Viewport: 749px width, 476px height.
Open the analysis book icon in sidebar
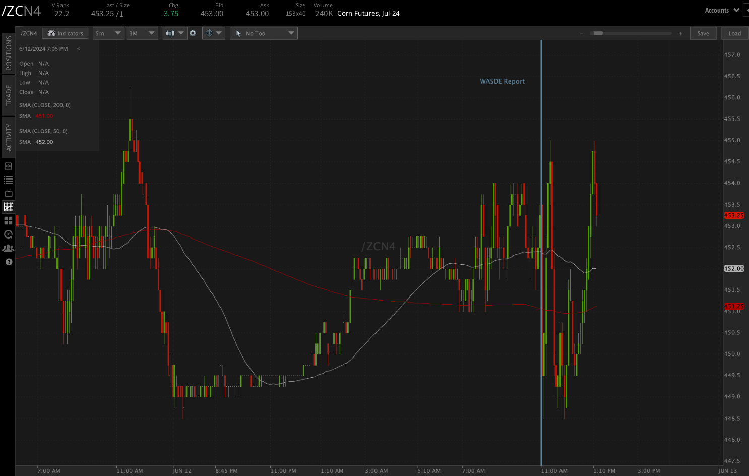[8, 166]
